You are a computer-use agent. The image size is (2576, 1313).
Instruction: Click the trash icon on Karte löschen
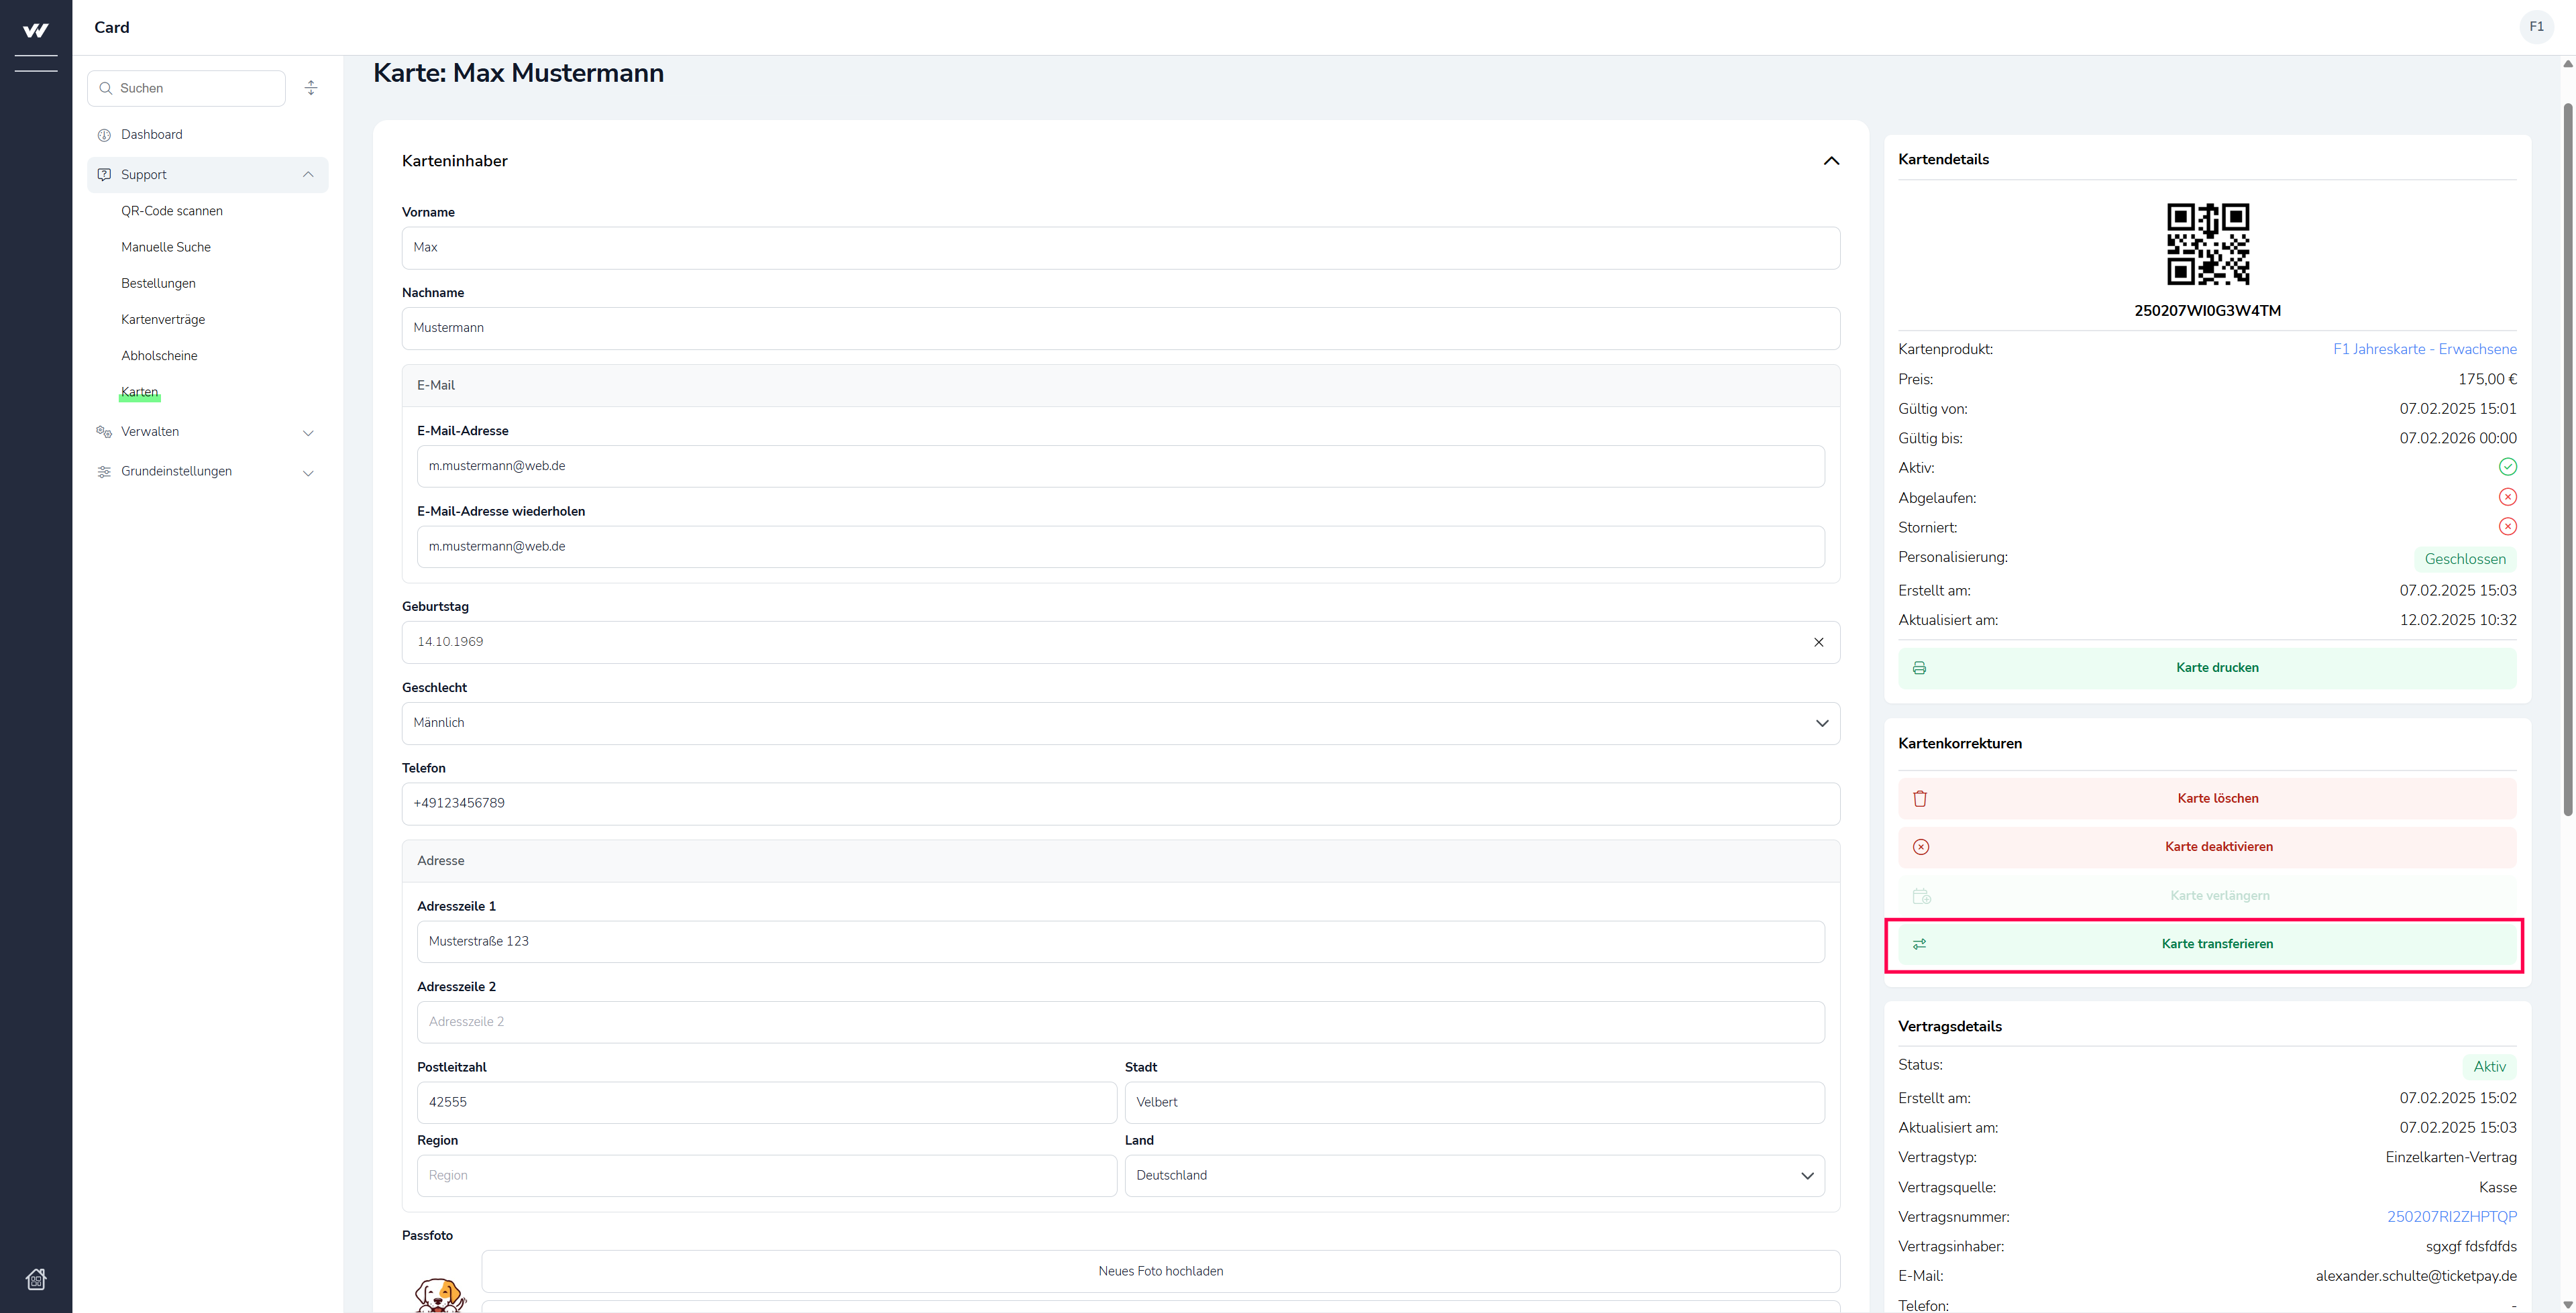pyautogui.click(x=1920, y=798)
